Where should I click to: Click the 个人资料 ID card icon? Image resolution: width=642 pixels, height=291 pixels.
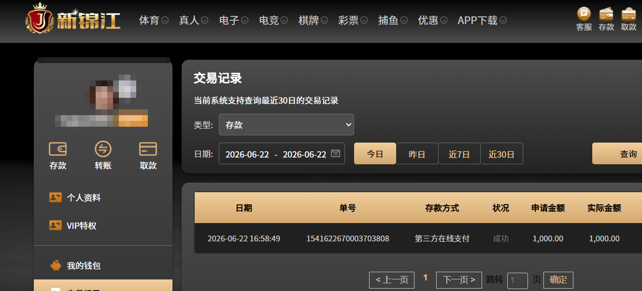[x=55, y=197]
